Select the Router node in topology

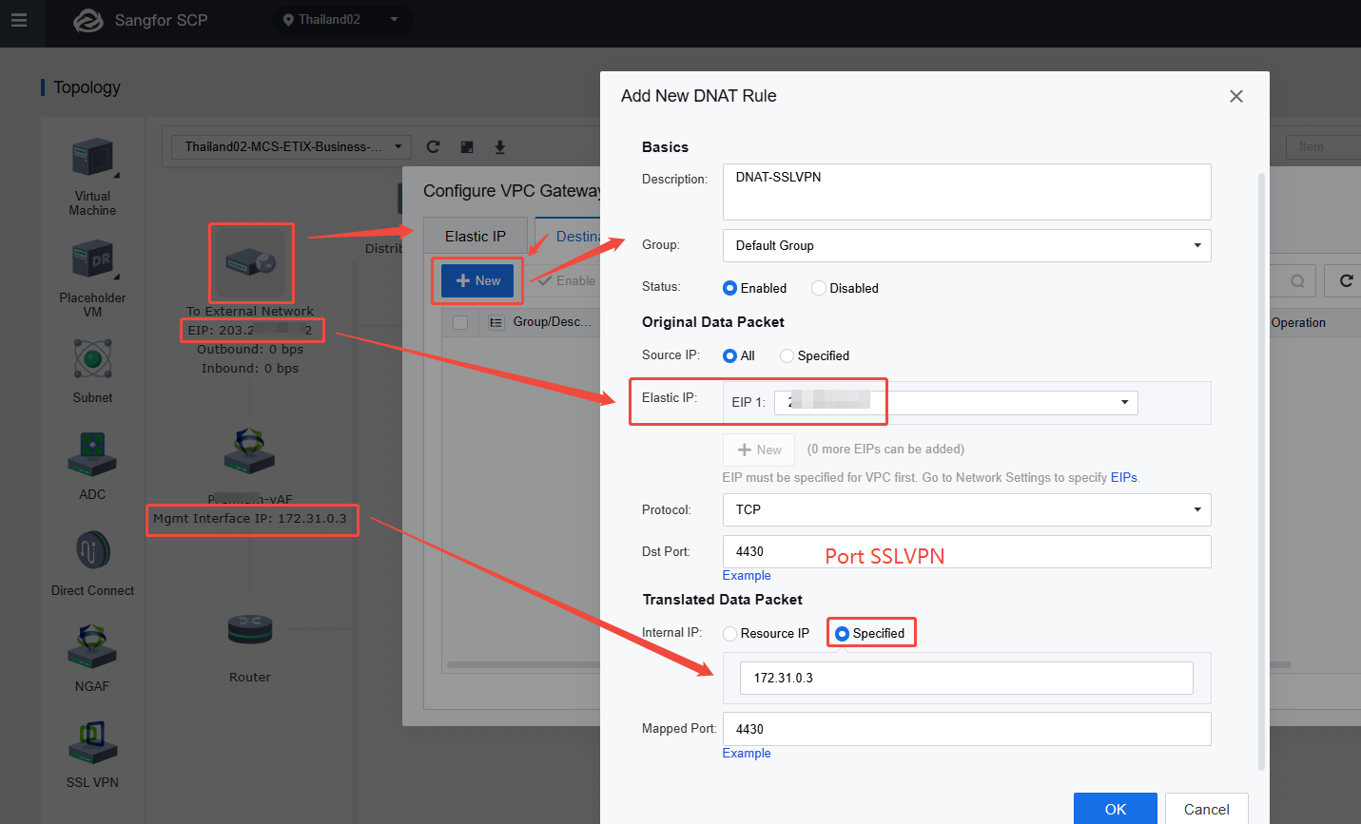tap(250, 629)
